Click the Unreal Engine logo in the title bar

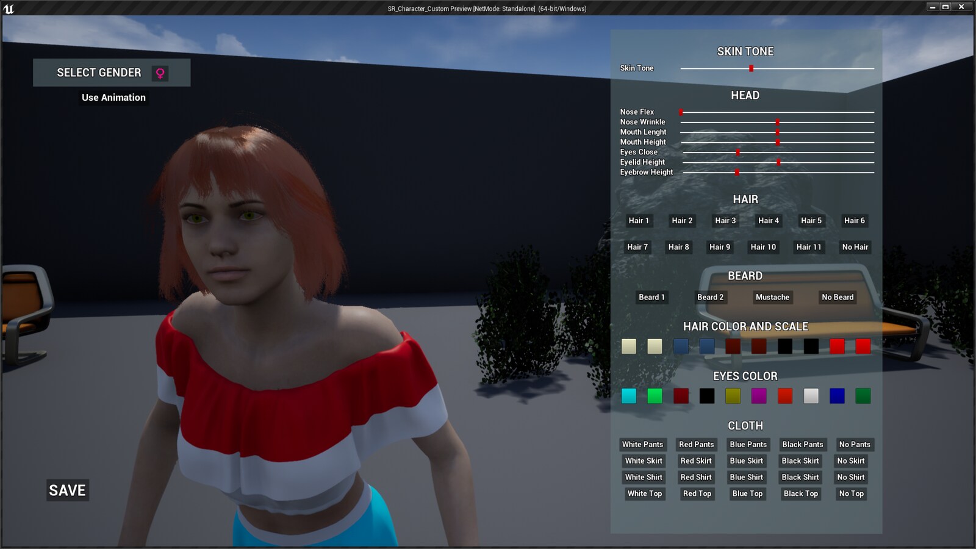click(x=9, y=8)
